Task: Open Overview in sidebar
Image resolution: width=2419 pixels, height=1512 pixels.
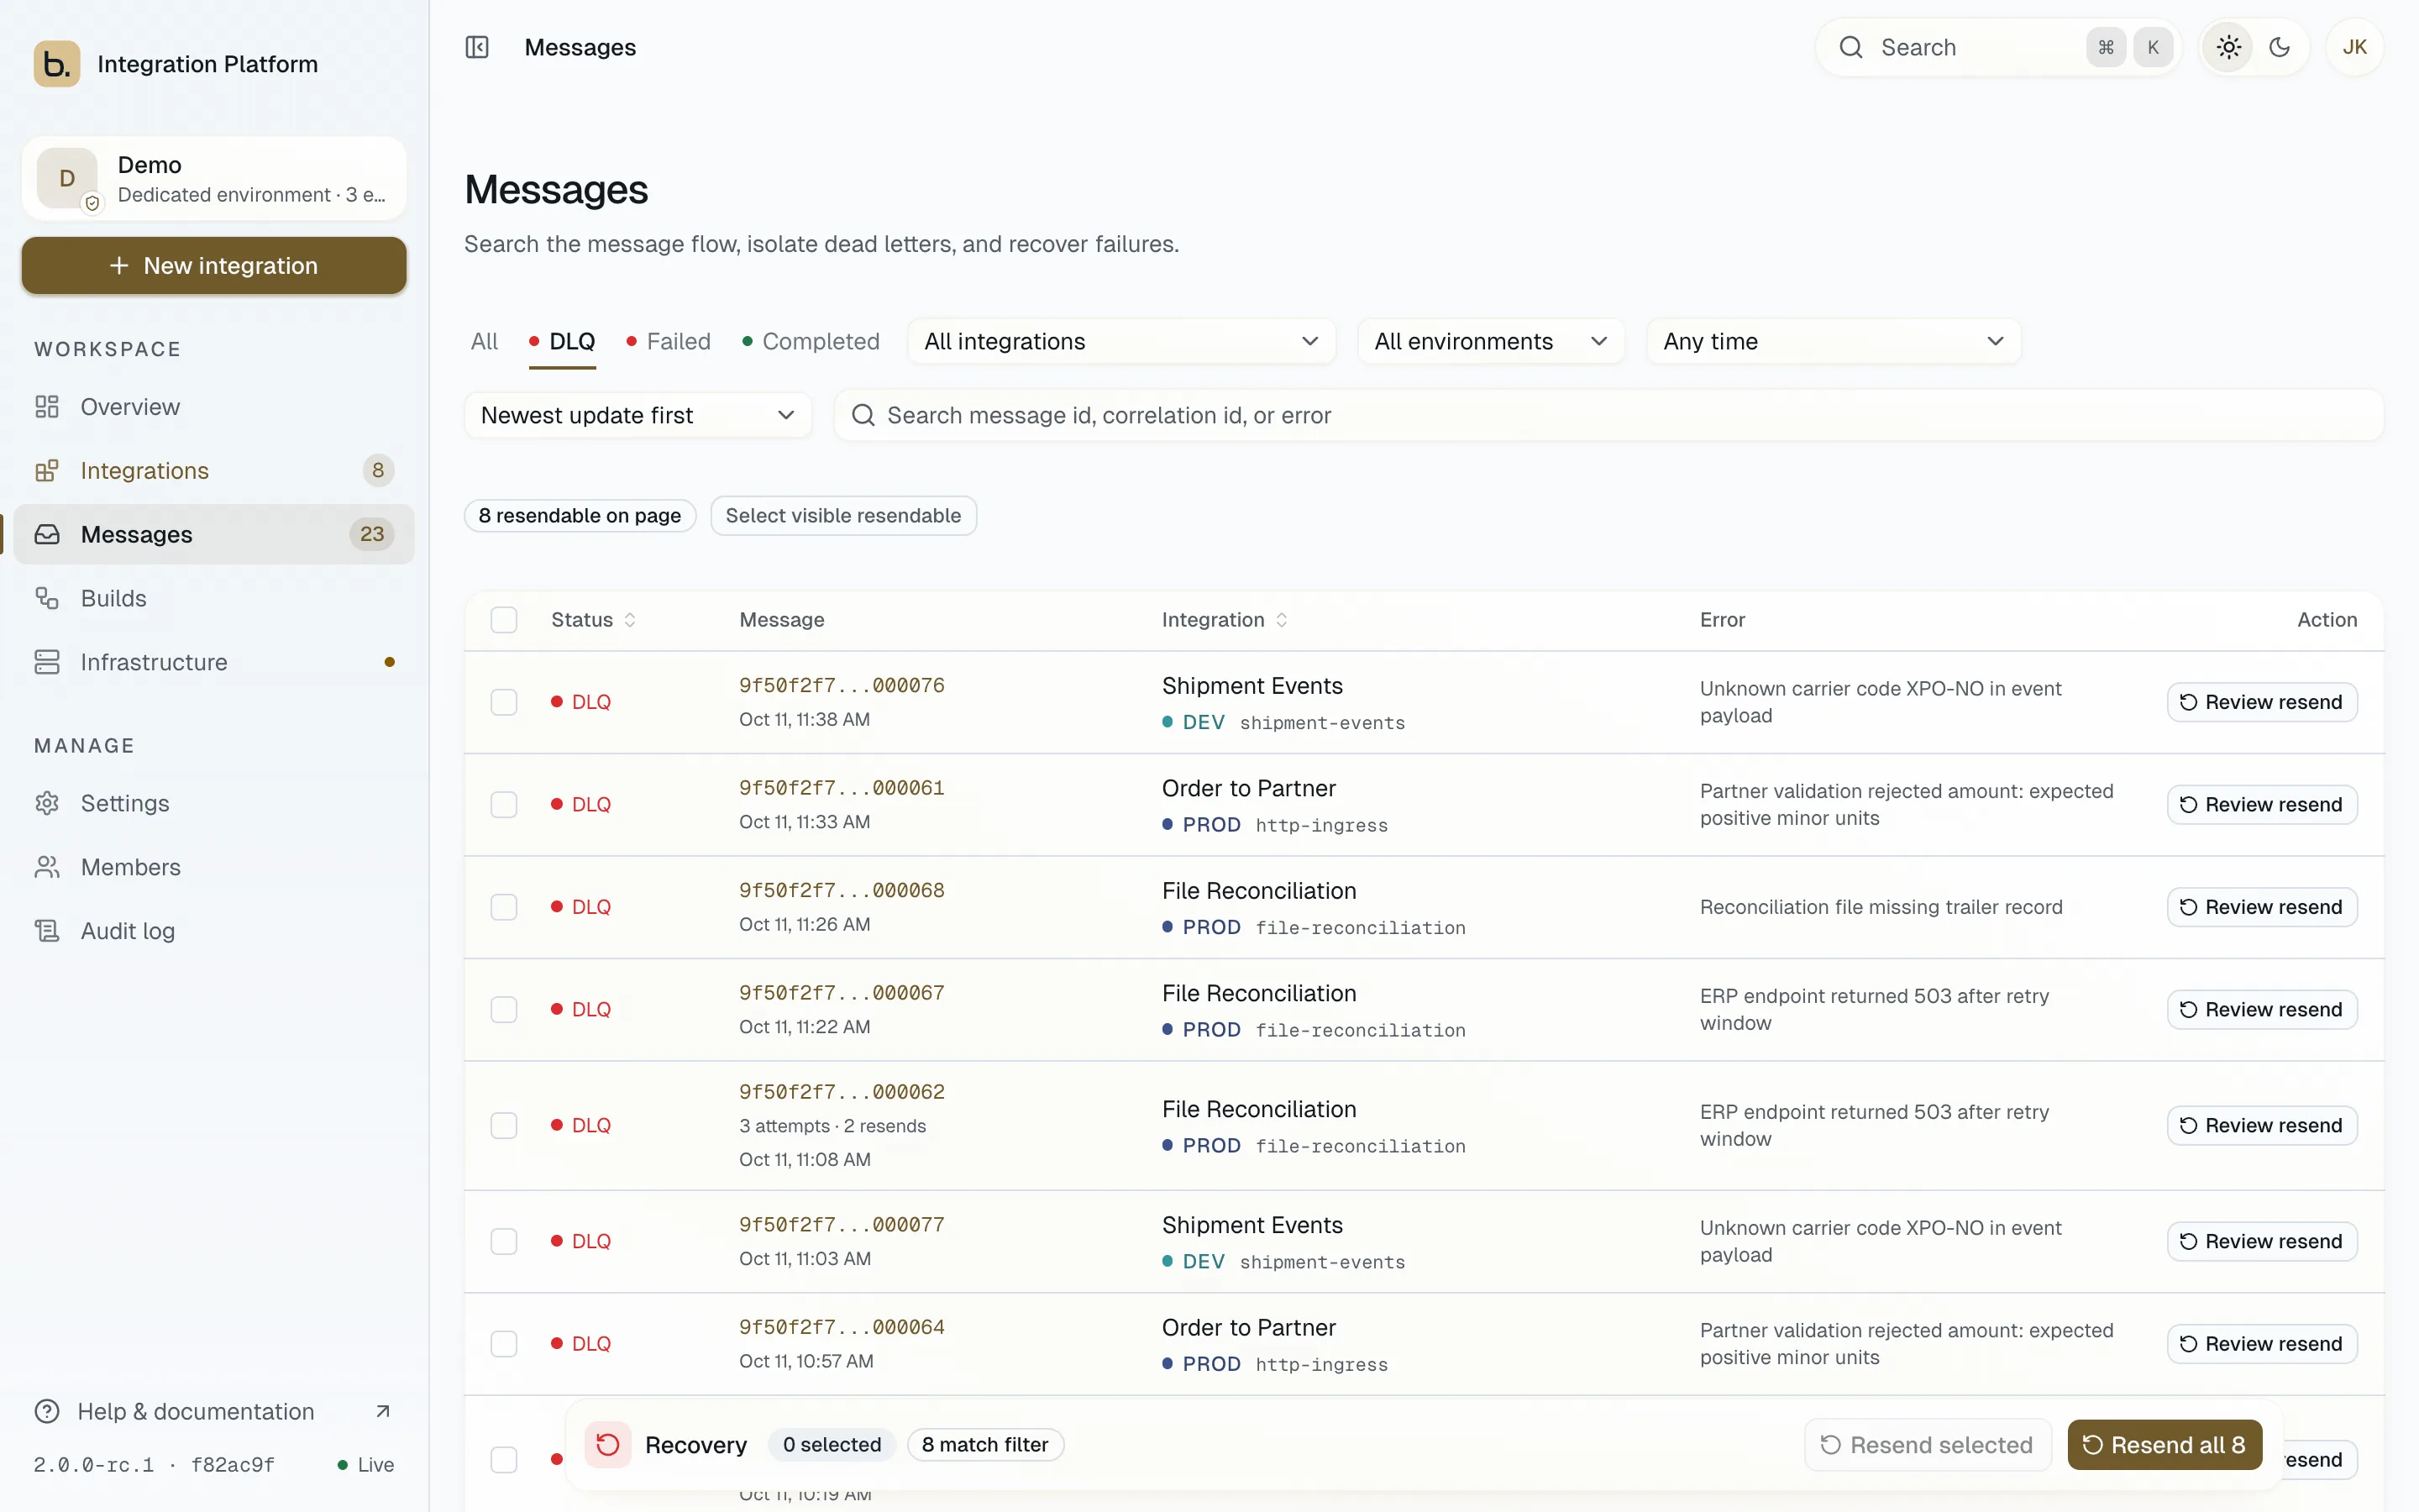Action: pyautogui.click(x=214, y=407)
